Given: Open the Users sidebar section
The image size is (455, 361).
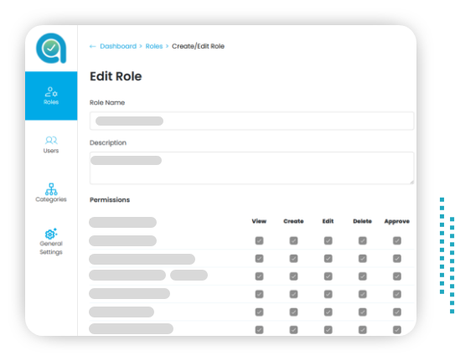Looking at the screenshot, I should click(51, 145).
